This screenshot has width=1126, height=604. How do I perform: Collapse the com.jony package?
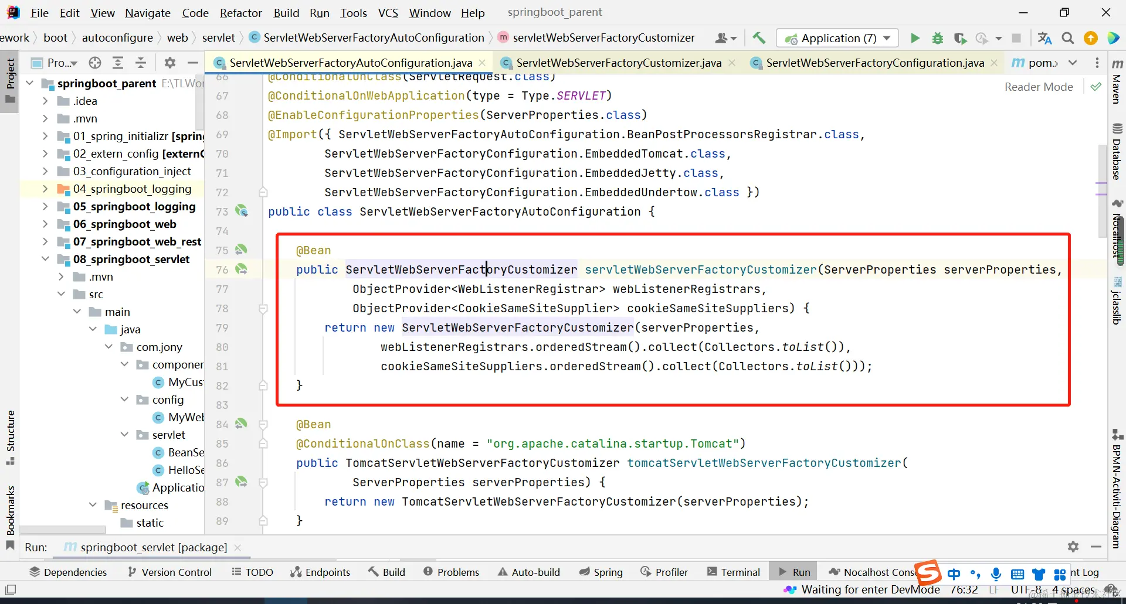point(108,347)
